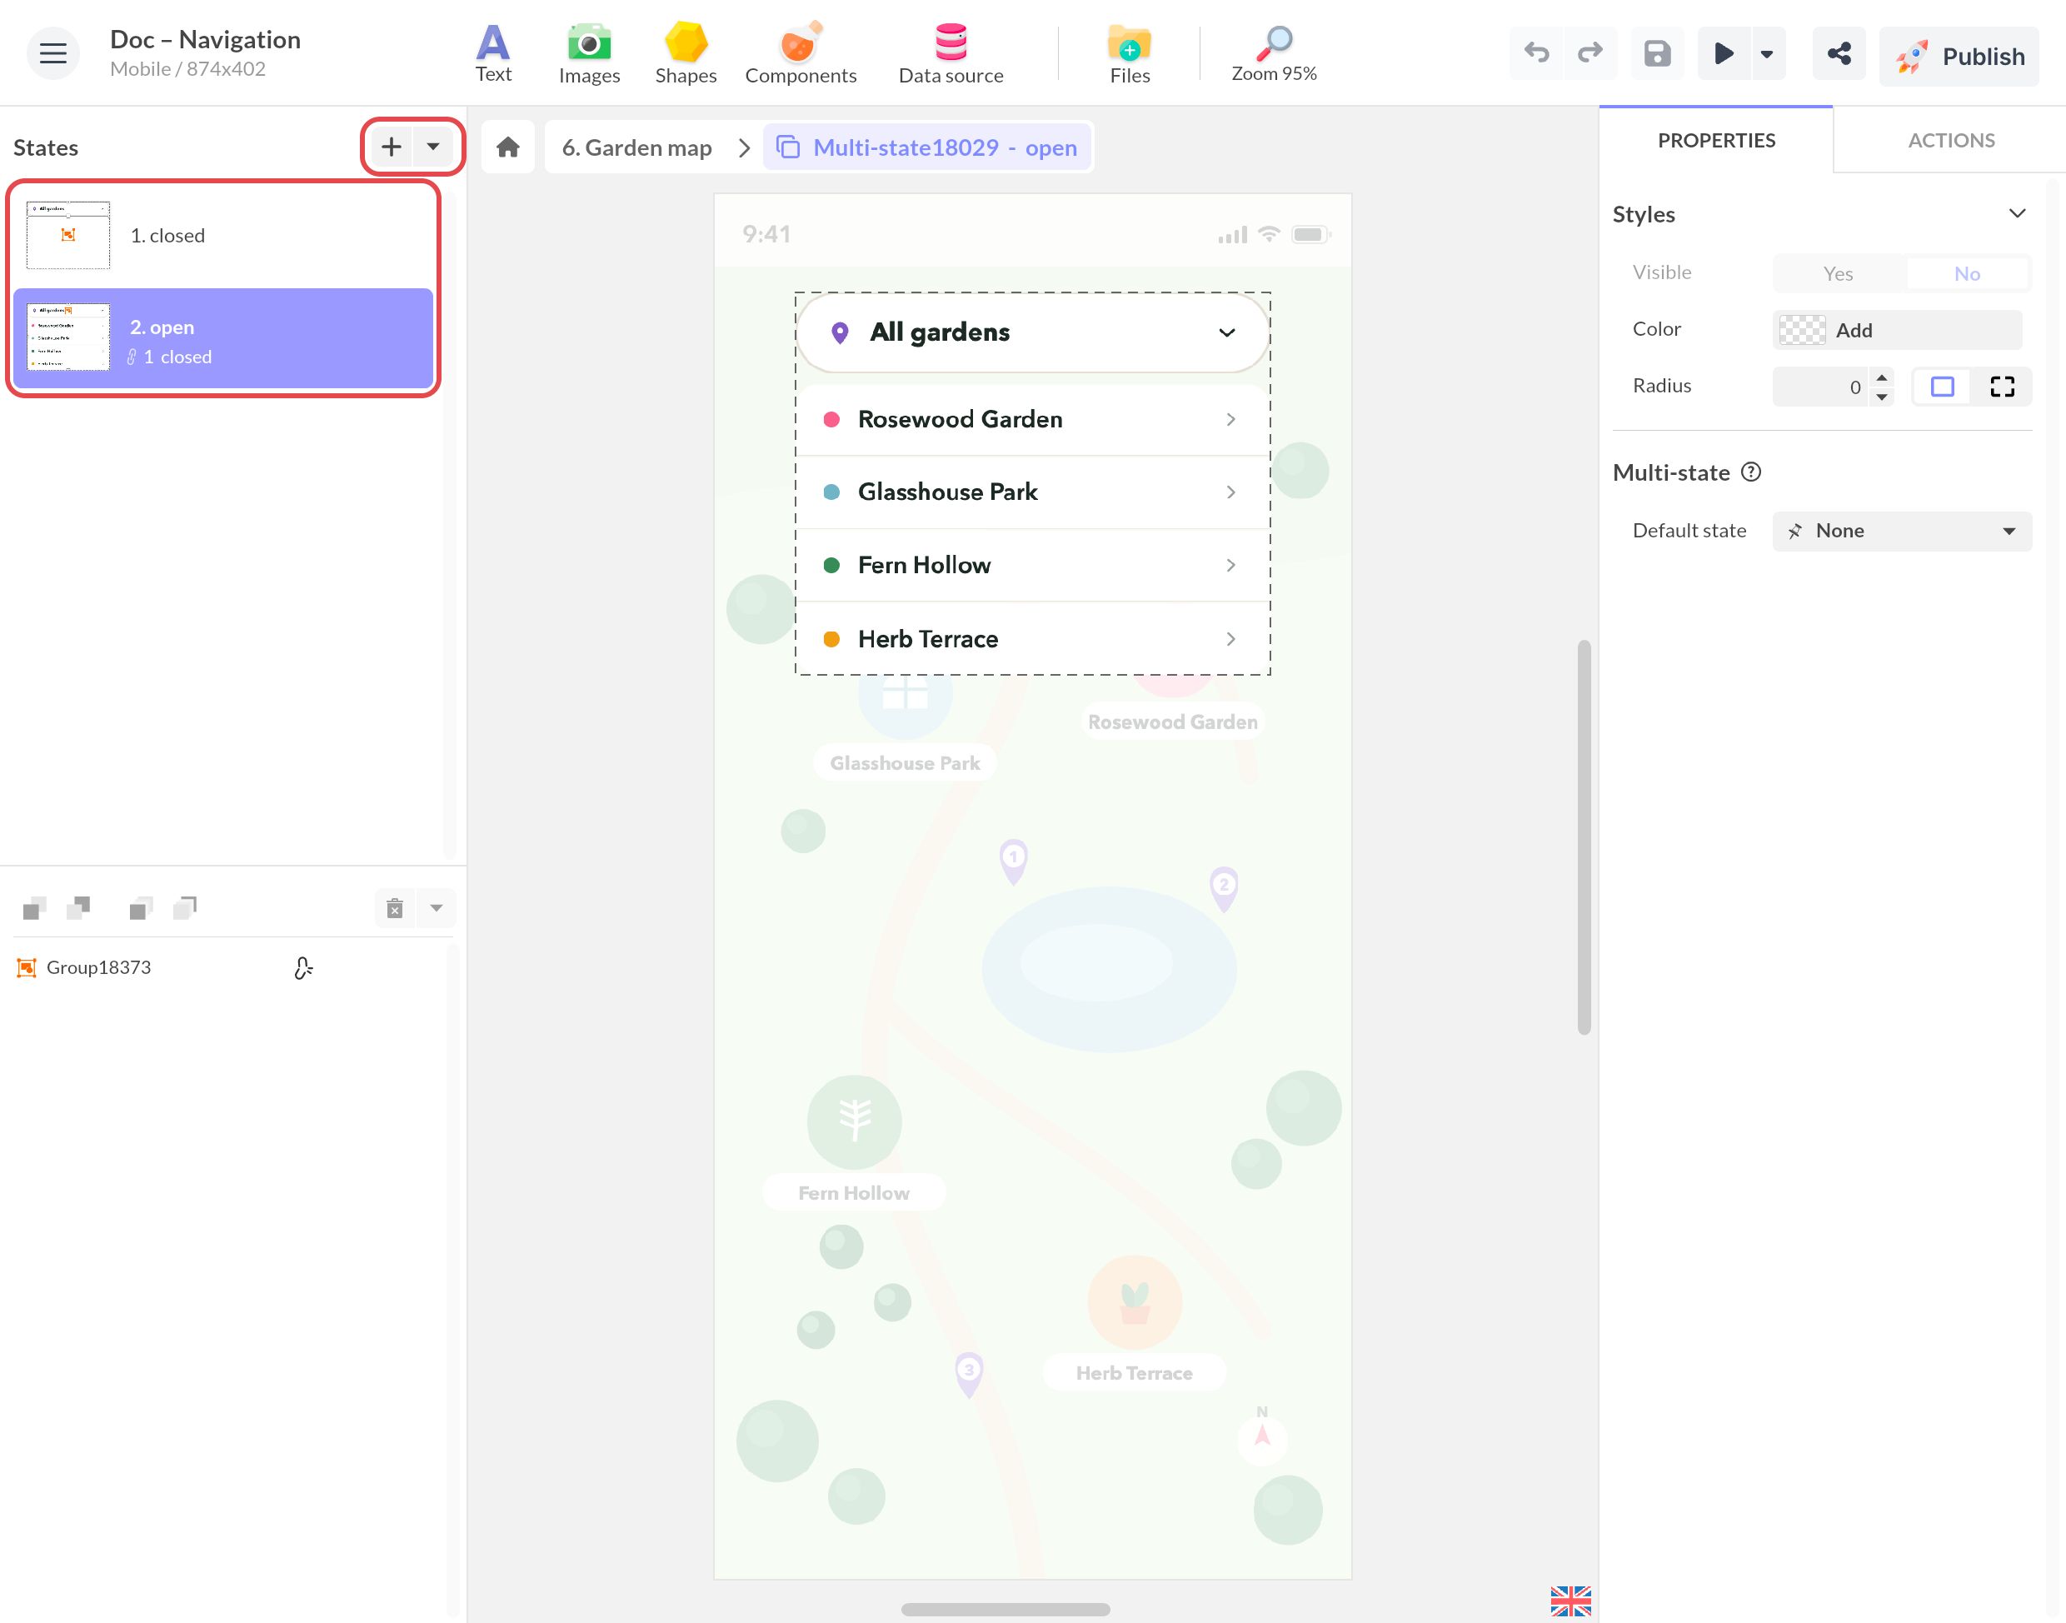
Task: Open the Images tool
Action: pyautogui.click(x=589, y=53)
